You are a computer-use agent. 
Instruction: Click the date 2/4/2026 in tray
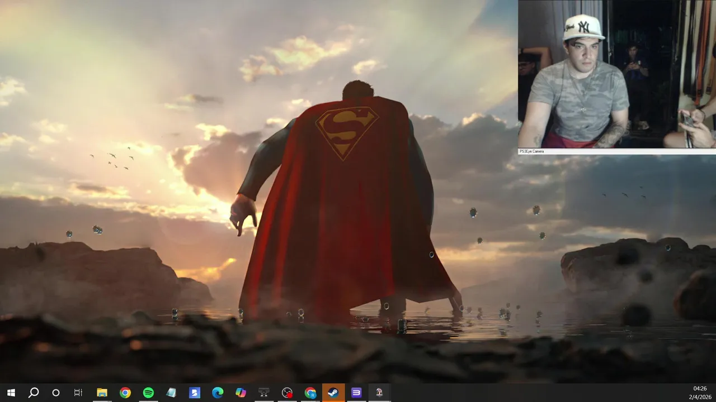pos(700,397)
